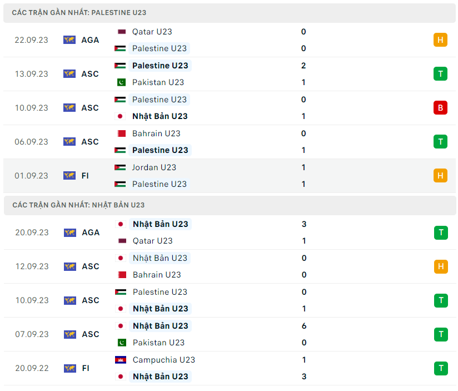Click Pakistan flag in the 13.09.23 match
The image size is (458, 391).
point(121,82)
